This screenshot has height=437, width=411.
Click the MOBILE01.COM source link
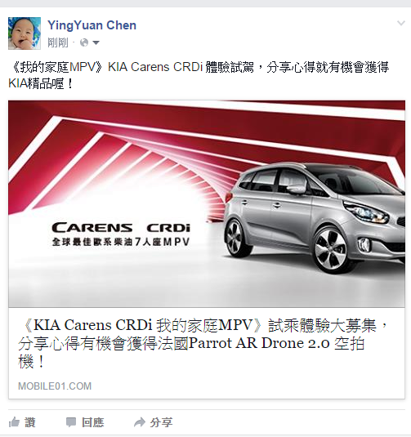(55, 386)
